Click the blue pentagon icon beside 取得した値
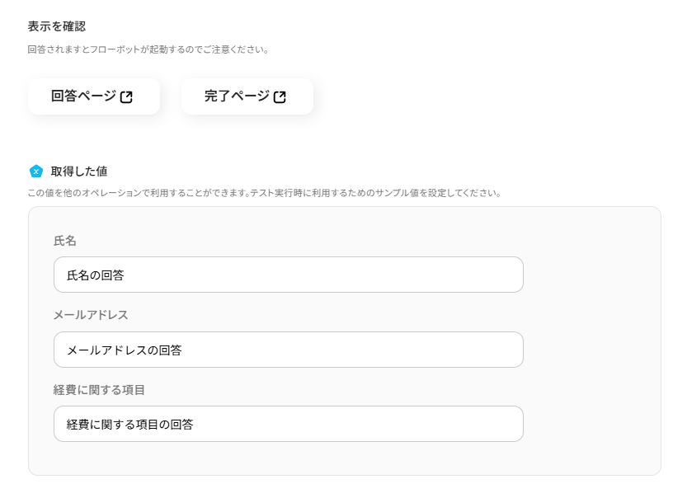 36,171
